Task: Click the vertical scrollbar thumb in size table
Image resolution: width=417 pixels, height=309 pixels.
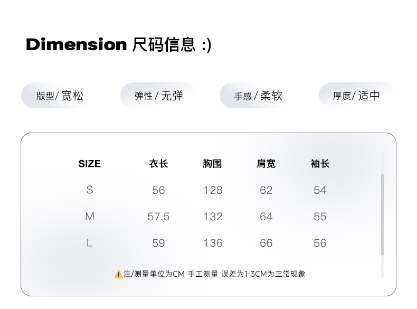Action: (x=383, y=214)
